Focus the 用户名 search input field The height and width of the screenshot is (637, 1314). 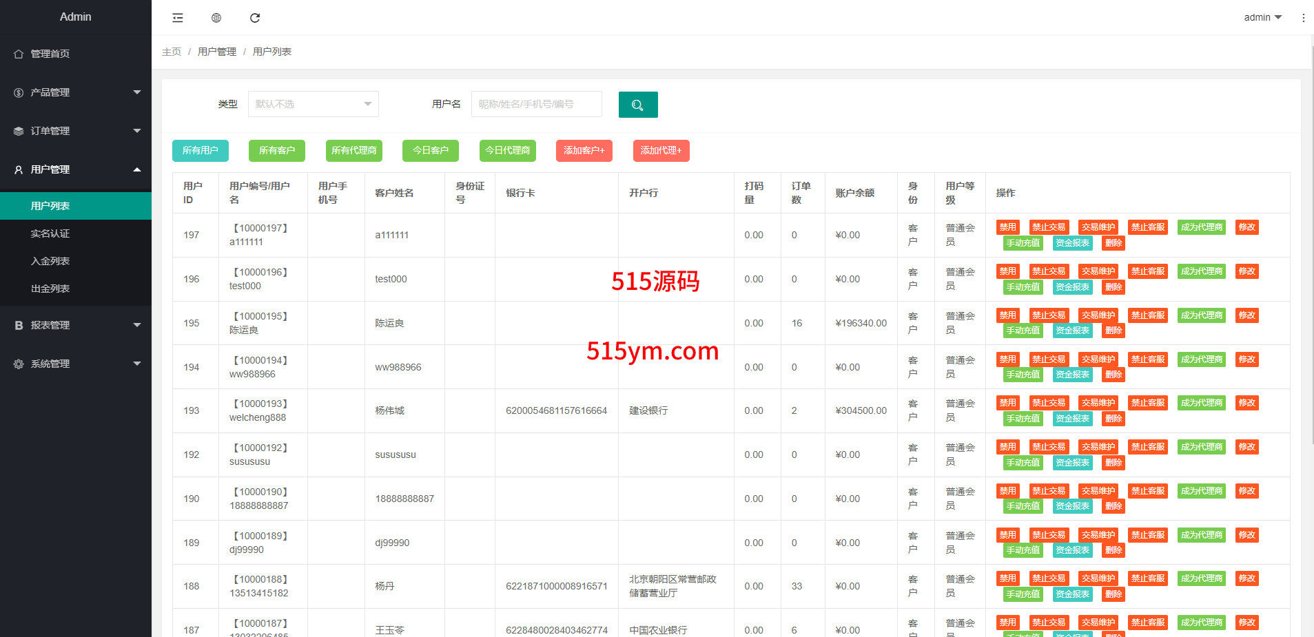click(x=536, y=104)
